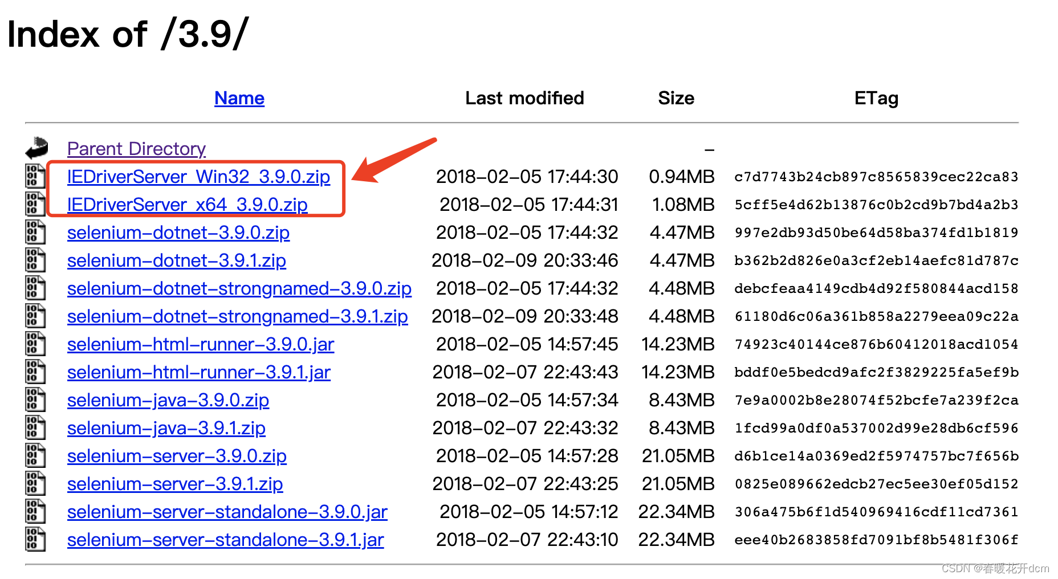The width and height of the screenshot is (1058, 579).
Task: Click the ETag starting with 997e2db93d50
Action: coord(876,233)
